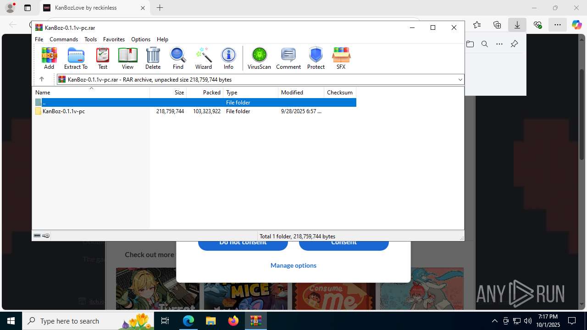Create SFX archive with SFX icon
The image size is (587, 330).
click(341, 58)
